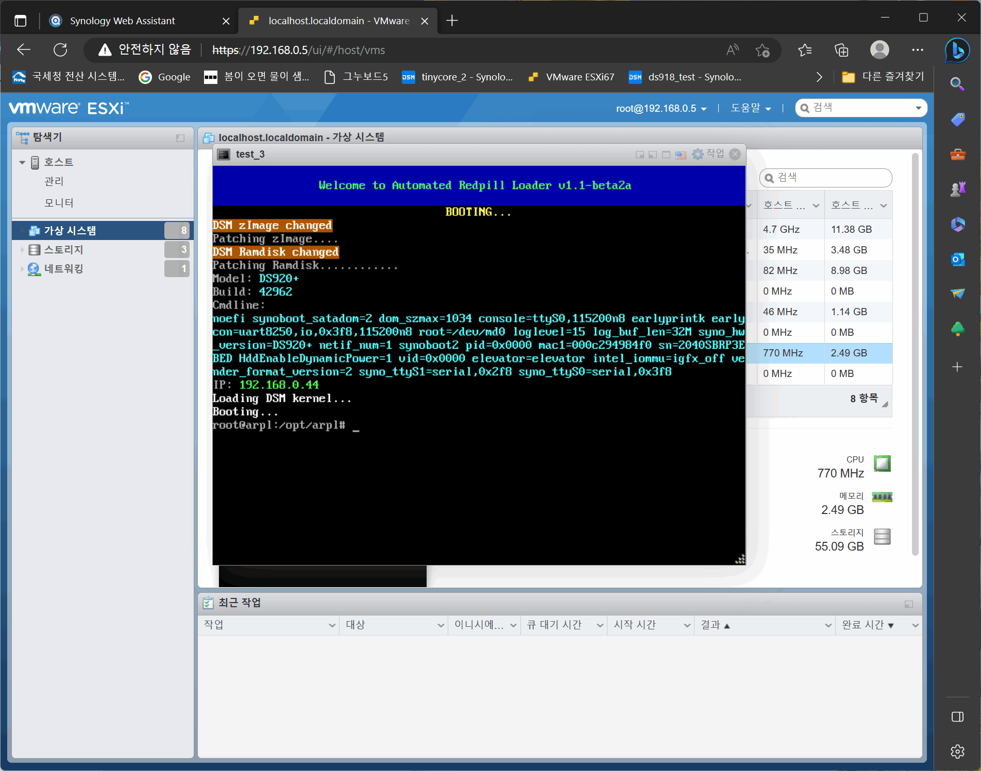Open the sidebar tools briefcase icon
The height and width of the screenshot is (771, 981).
click(x=957, y=155)
